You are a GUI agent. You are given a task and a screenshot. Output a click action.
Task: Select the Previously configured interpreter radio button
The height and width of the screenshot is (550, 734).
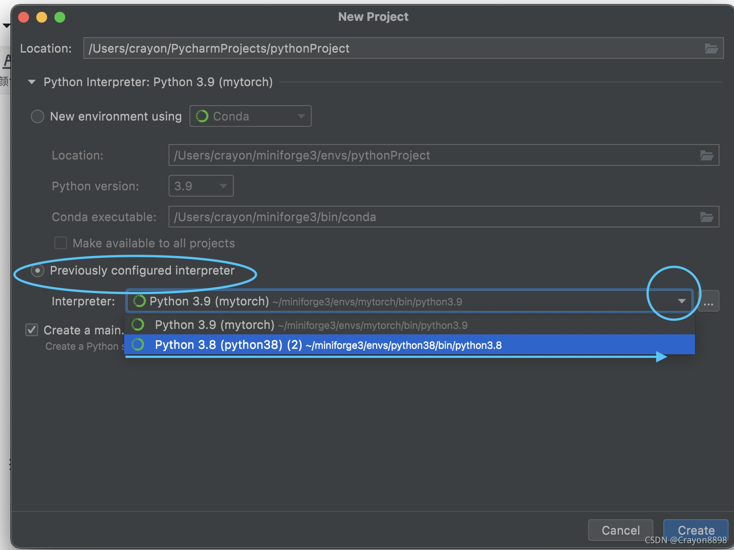pos(37,270)
